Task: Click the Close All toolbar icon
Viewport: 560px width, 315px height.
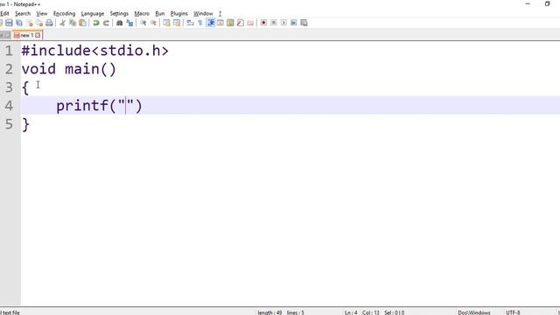Action: tap(39, 23)
